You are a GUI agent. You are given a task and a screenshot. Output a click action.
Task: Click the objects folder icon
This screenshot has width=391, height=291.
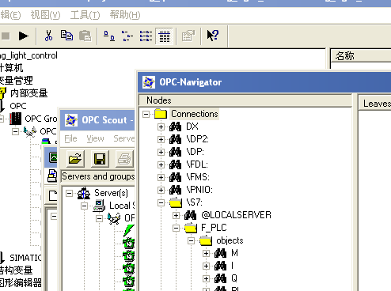206,240
